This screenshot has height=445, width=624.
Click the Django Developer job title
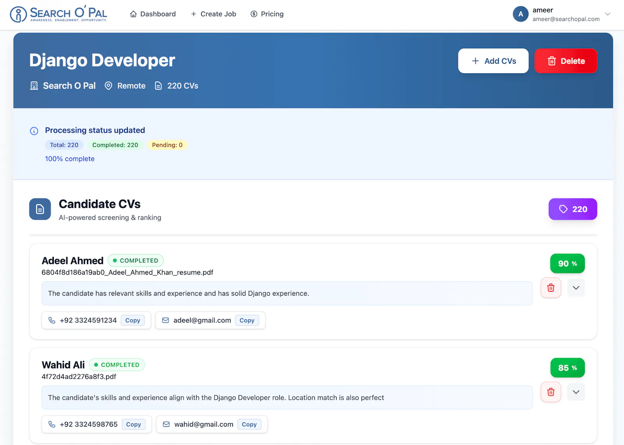point(102,60)
